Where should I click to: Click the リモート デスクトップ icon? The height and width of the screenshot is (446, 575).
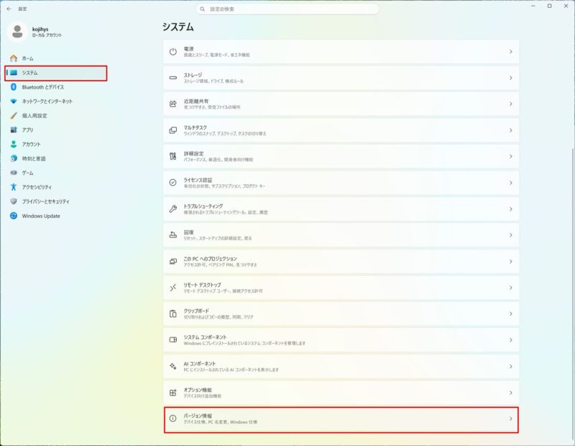click(x=172, y=288)
